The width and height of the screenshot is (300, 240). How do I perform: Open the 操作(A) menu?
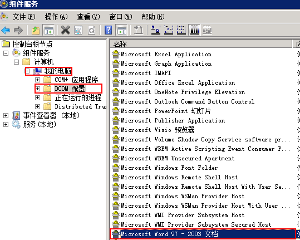(56, 17)
